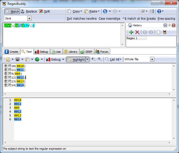Find previous match magnifier icon
179x153 pixels.
click(x=94, y=59)
